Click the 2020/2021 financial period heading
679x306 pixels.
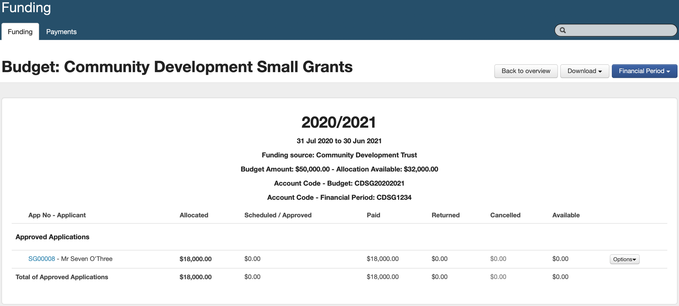(339, 122)
